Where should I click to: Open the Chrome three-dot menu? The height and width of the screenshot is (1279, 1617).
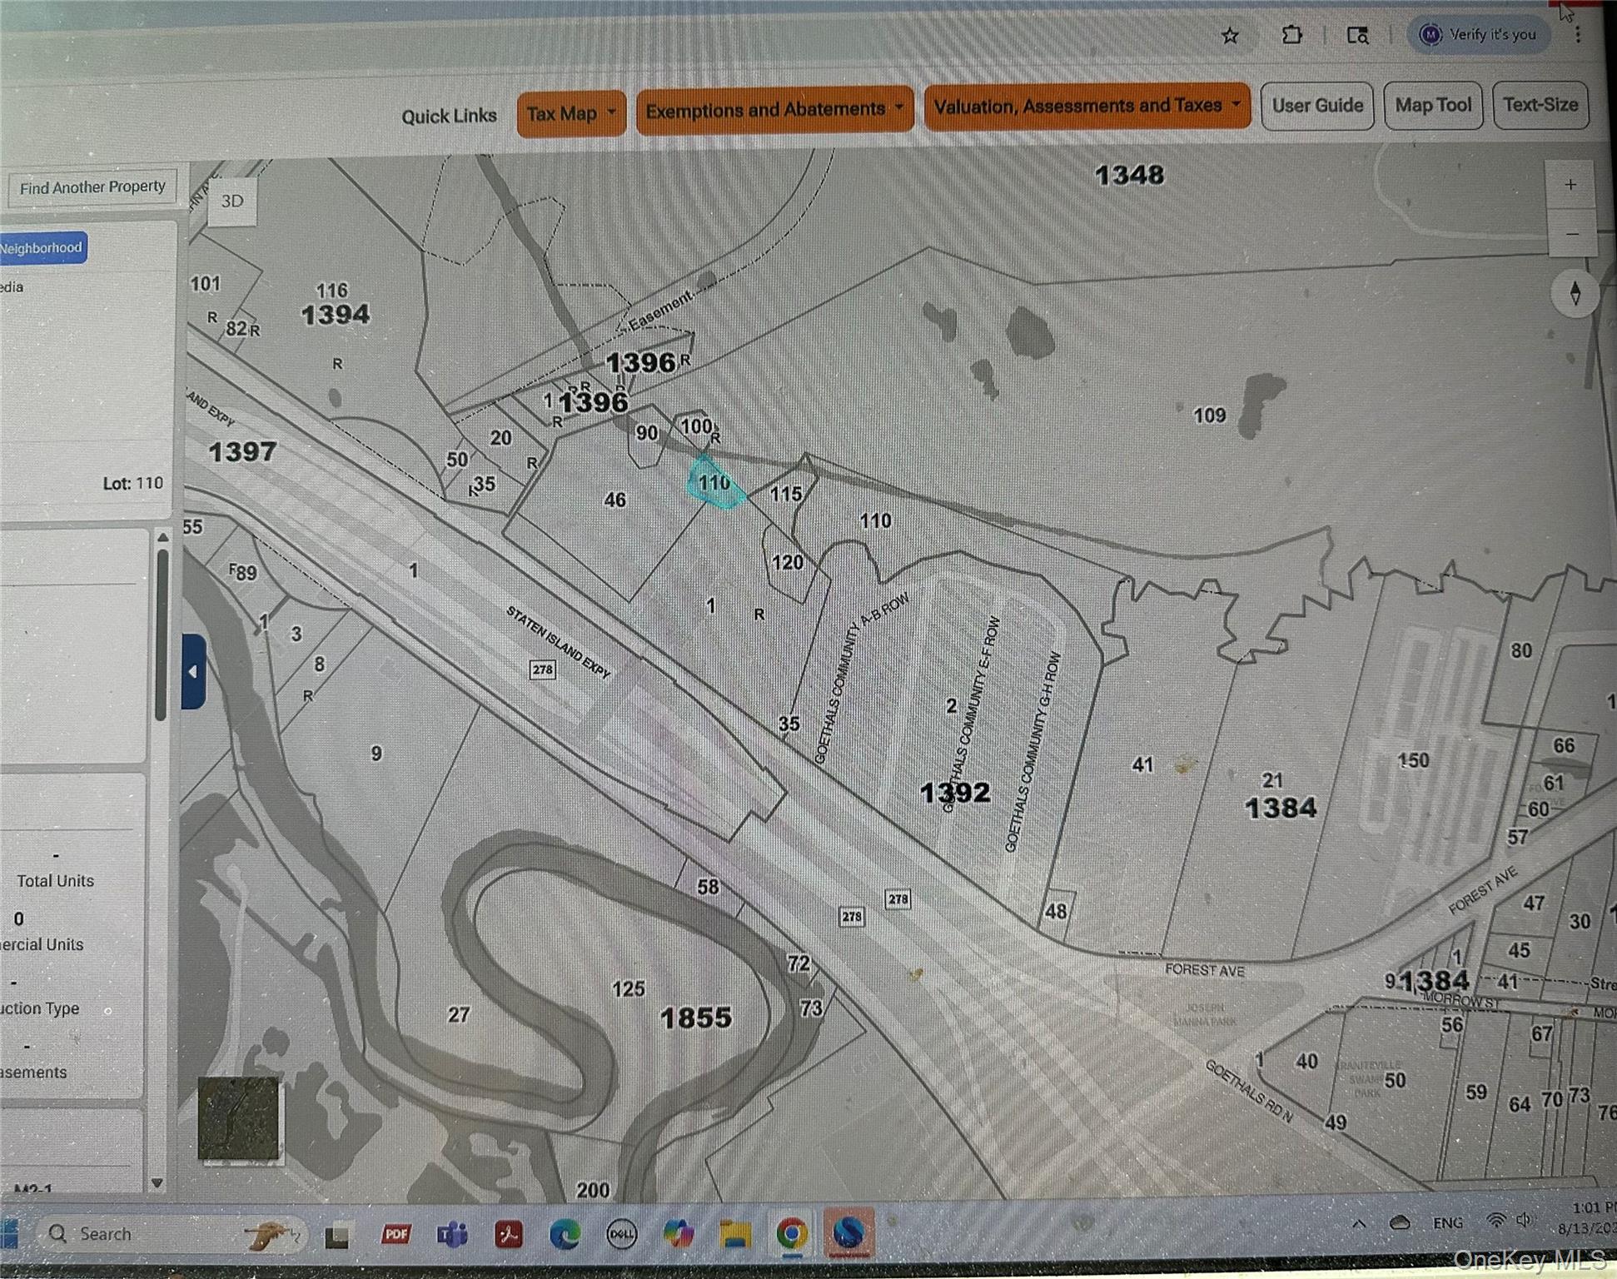1579,35
